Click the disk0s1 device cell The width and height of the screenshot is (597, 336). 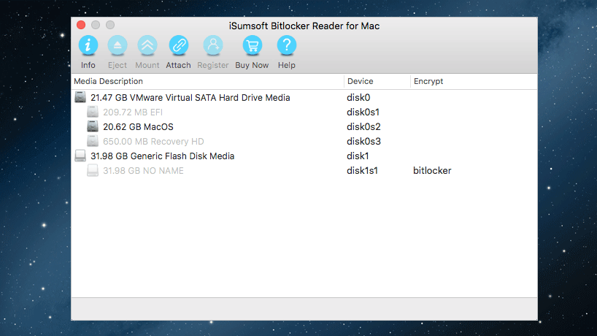click(363, 112)
